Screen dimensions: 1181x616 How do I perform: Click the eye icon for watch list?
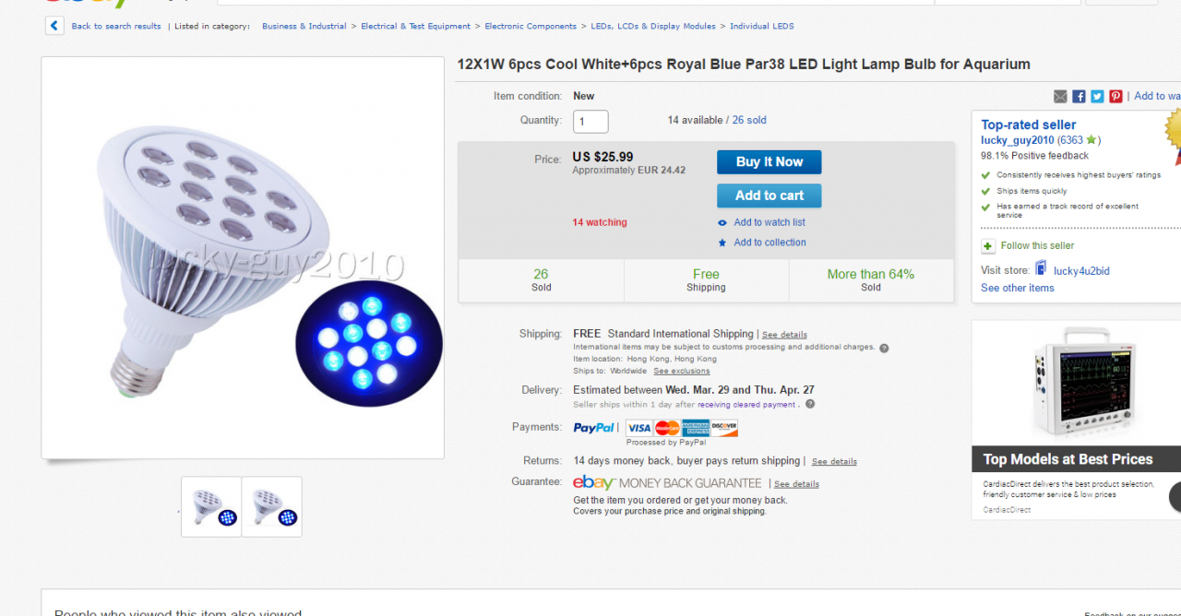pos(722,222)
